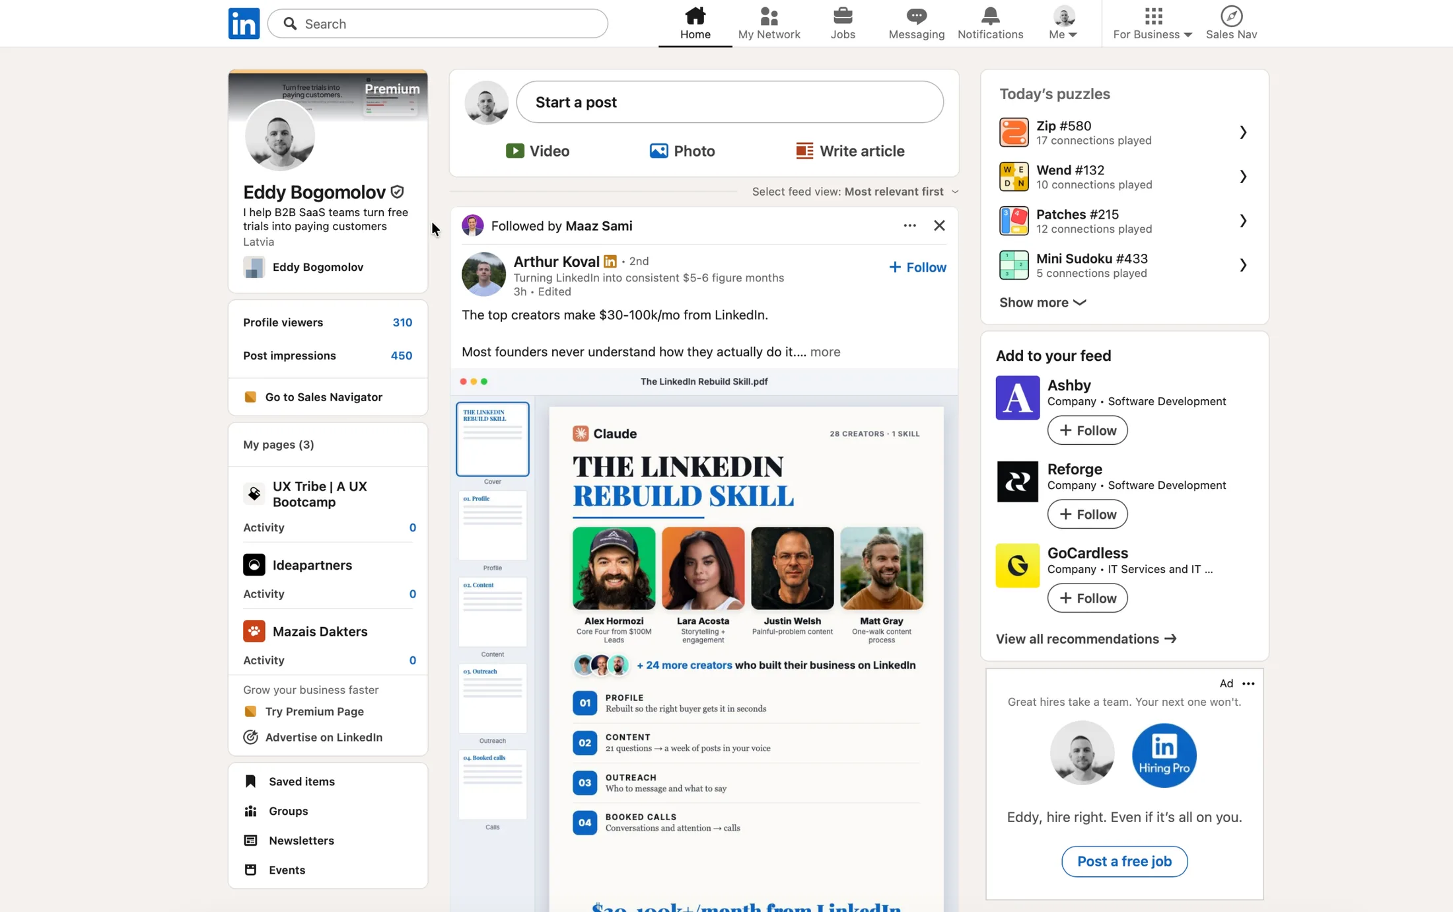Viewport: 1453px width, 912px height.
Task: Click the Video post icon
Action: coord(515,151)
